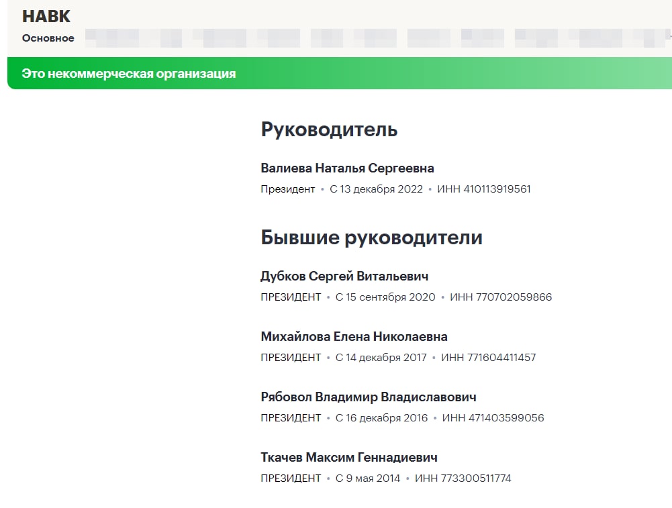Click date С 9 мая 2014

click(x=368, y=478)
